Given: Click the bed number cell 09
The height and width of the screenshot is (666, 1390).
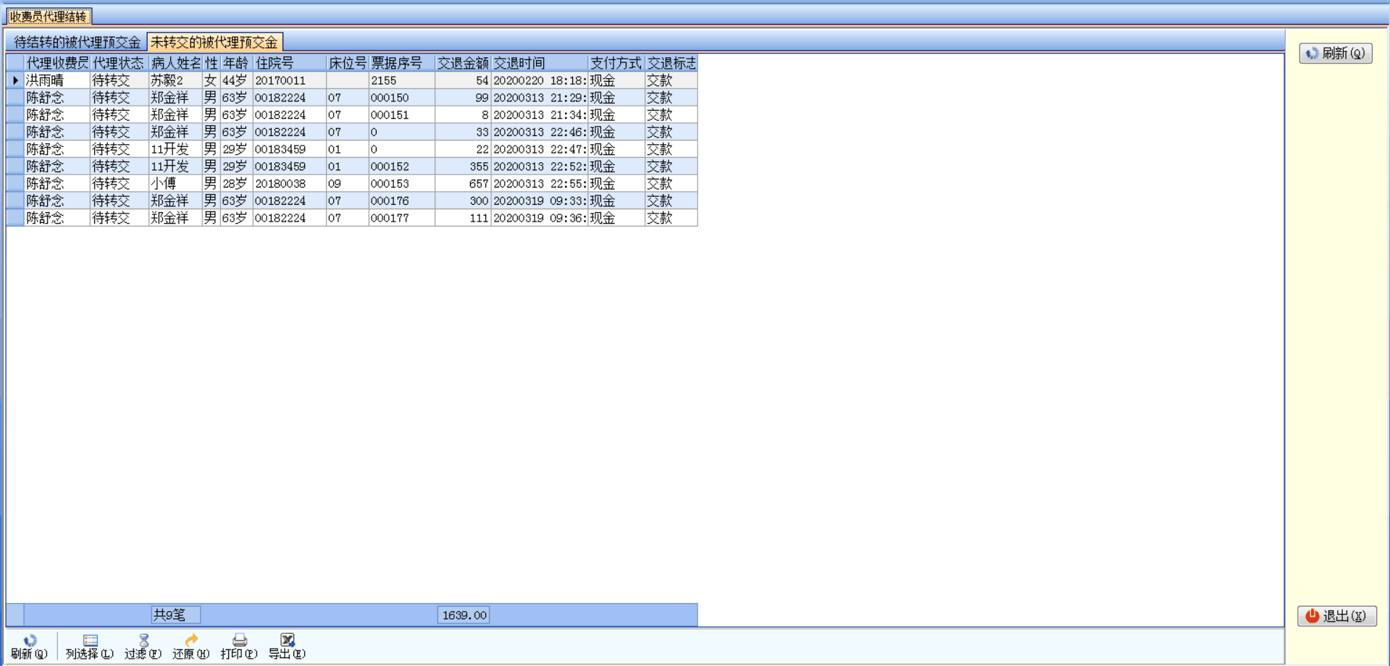Looking at the screenshot, I should (348, 184).
